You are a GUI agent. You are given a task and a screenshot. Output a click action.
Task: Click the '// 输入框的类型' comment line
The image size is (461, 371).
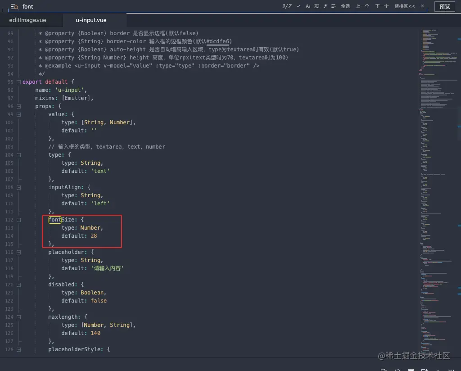click(x=107, y=147)
